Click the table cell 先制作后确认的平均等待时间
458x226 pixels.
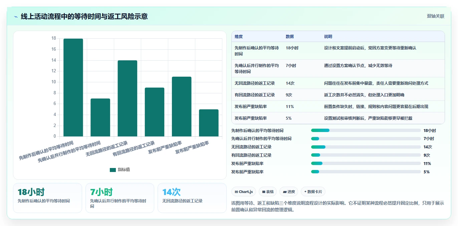pyautogui.click(x=257, y=51)
